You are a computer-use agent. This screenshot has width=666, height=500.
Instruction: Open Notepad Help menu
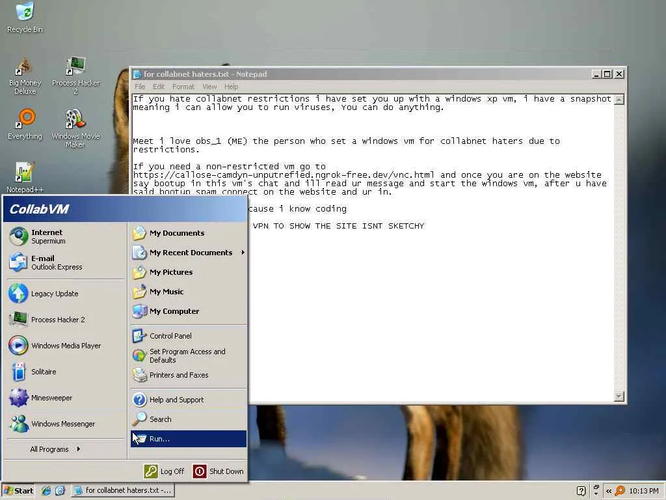[x=231, y=87]
